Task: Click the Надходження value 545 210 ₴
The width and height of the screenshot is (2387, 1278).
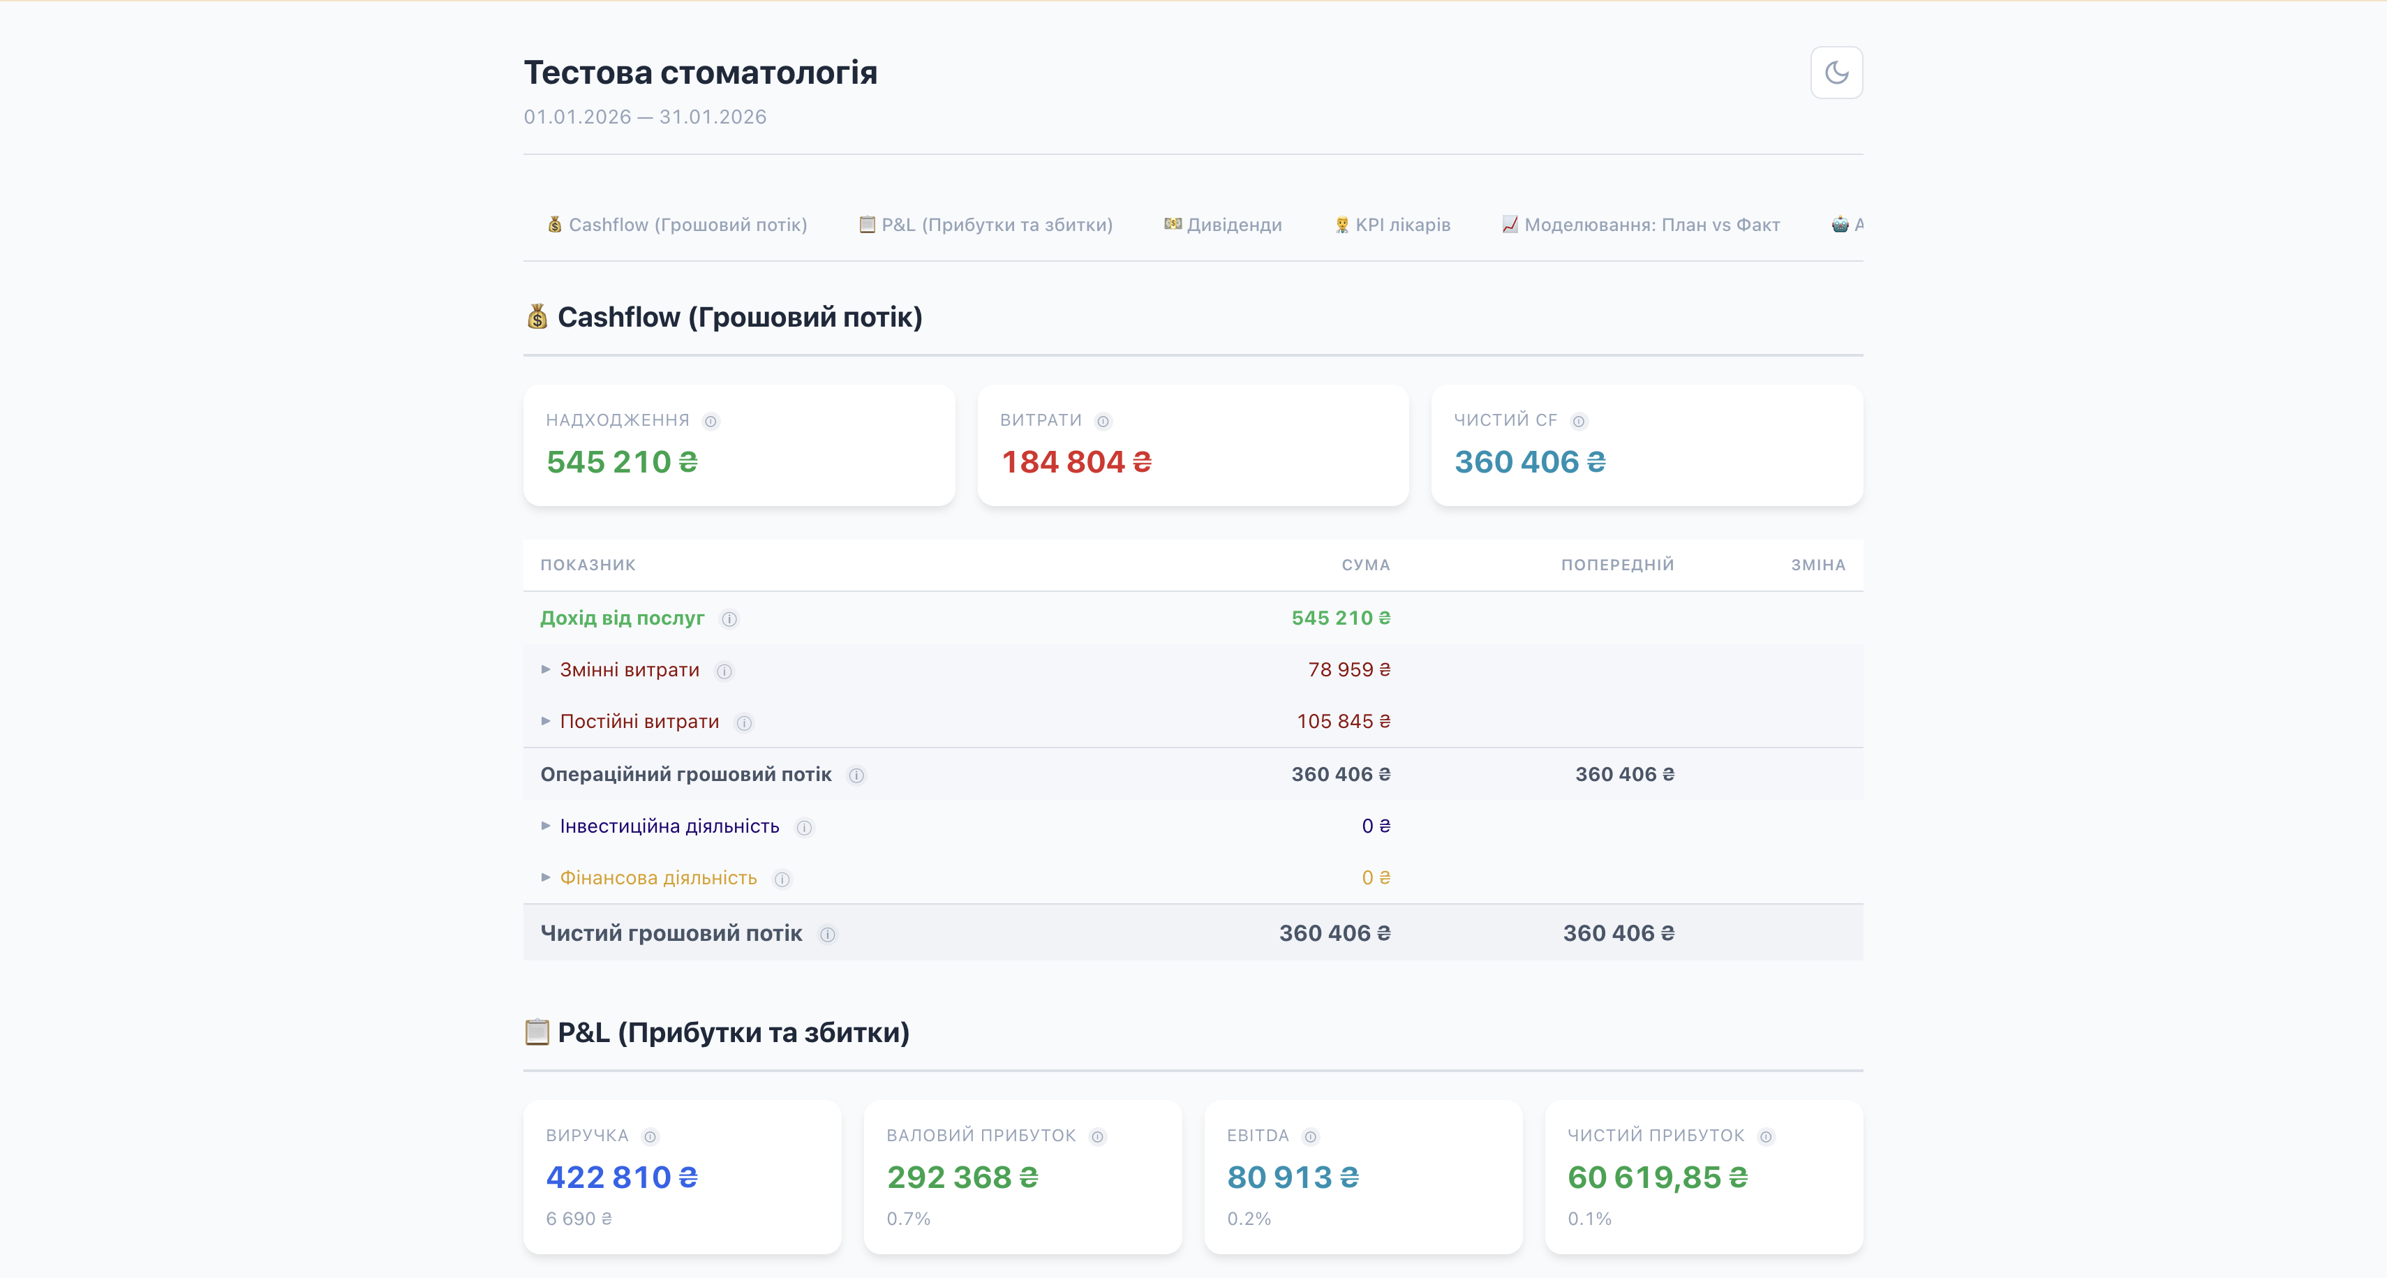Action: coord(622,461)
